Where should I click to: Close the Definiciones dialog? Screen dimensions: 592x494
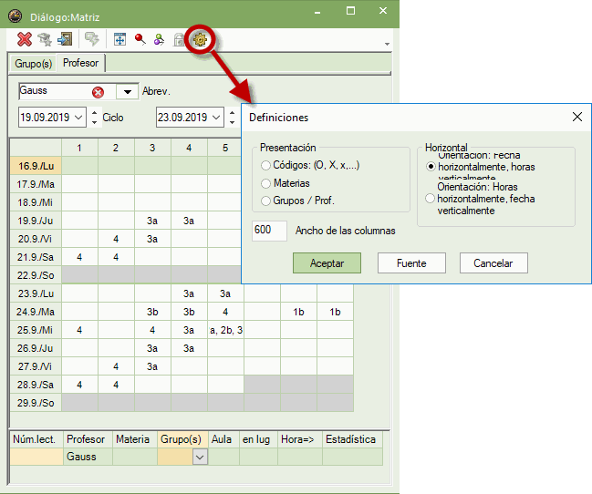577,117
